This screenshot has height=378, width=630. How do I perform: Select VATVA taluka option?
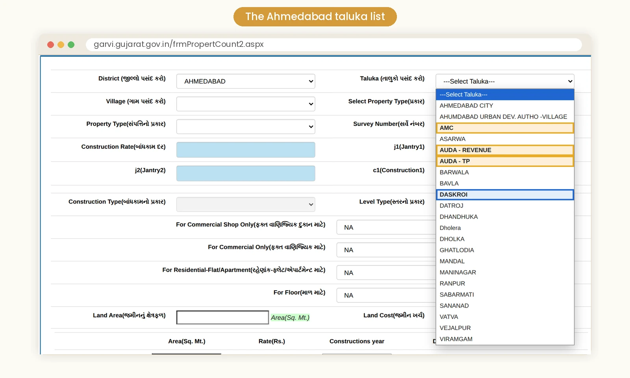[x=505, y=317]
